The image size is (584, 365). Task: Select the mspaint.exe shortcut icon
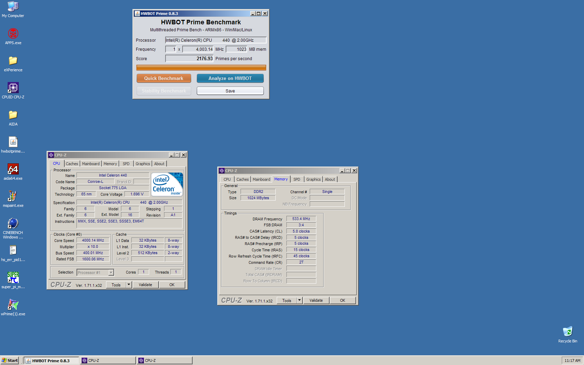[x=13, y=199]
